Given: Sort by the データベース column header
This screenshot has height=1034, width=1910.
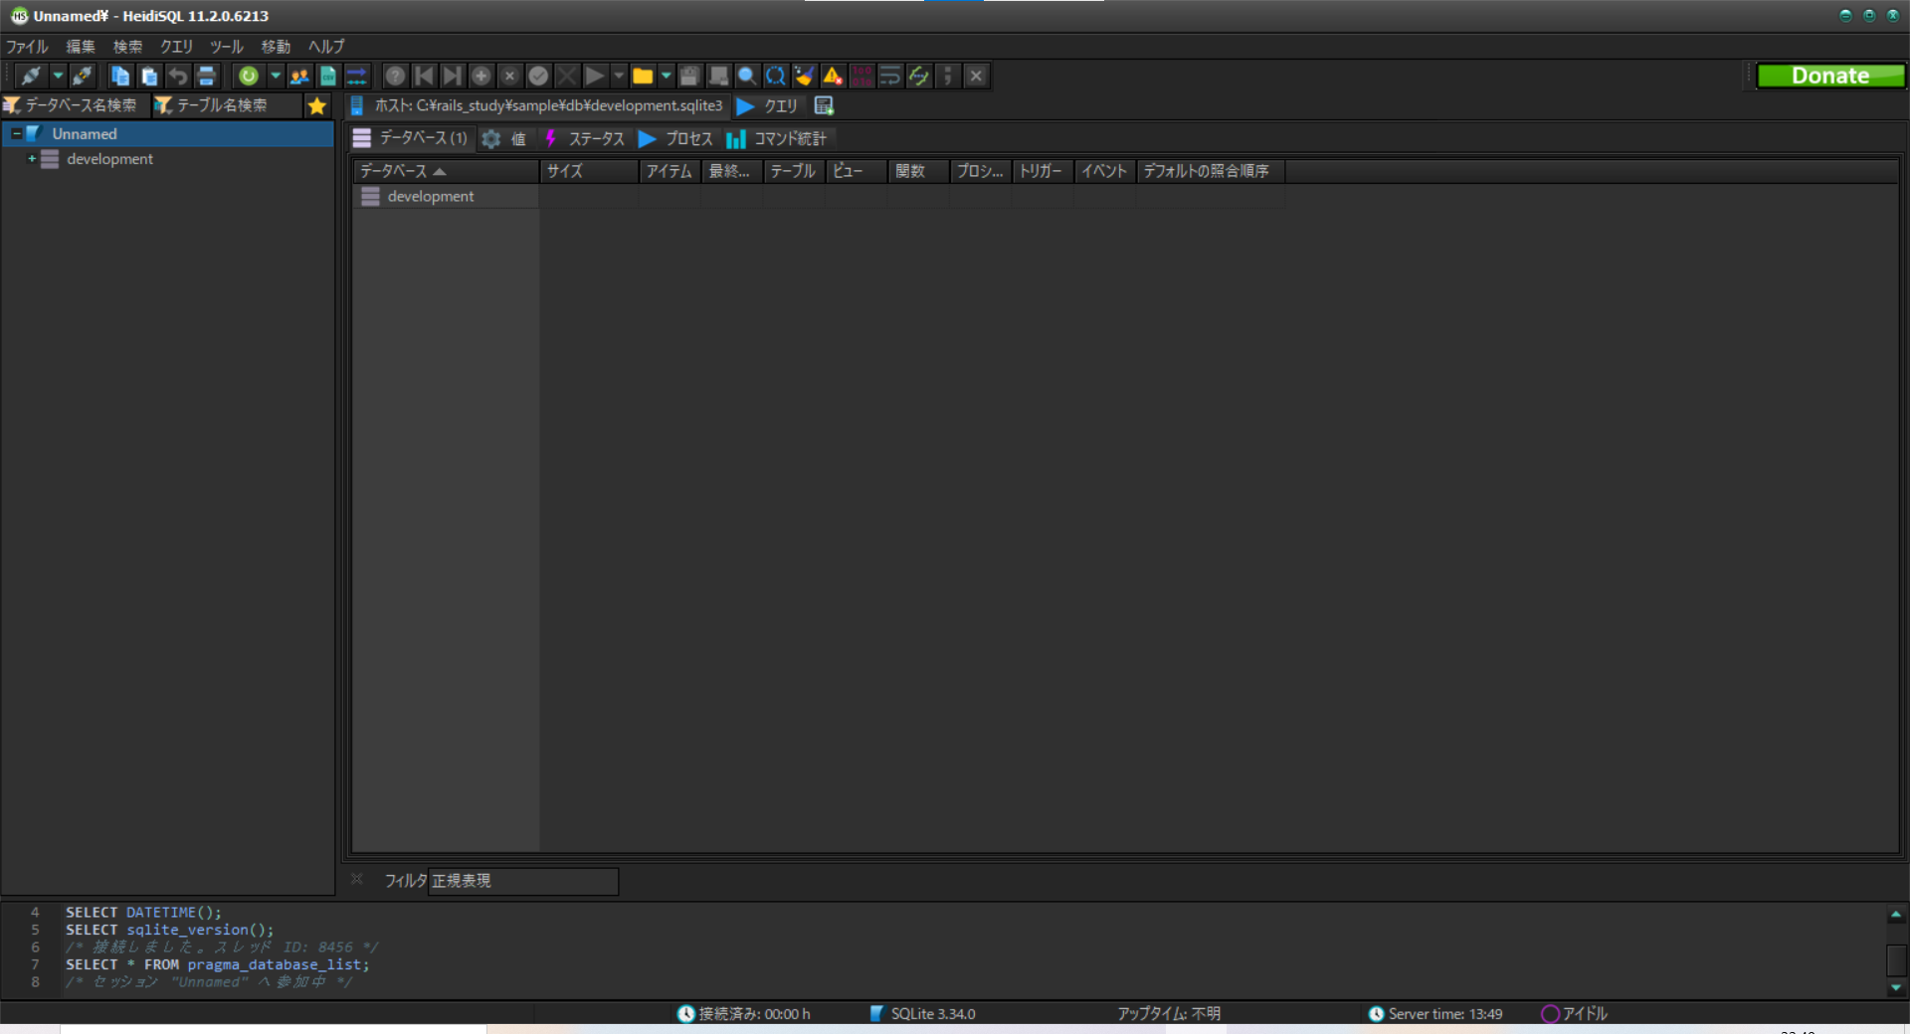Looking at the screenshot, I should [447, 171].
